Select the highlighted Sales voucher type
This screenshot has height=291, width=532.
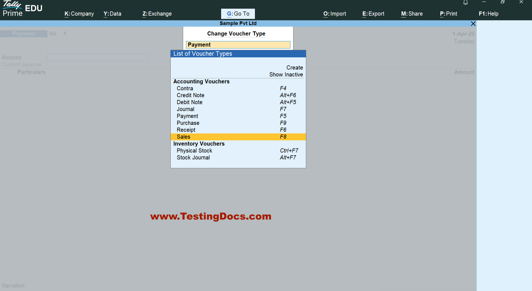coord(183,137)
